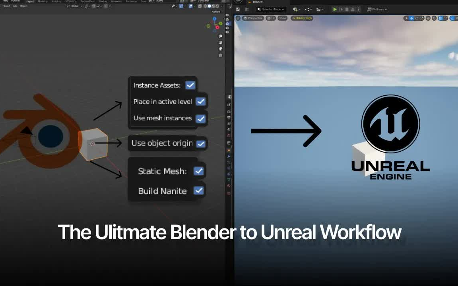Toggle Blender camera view icon

click(221, 49)
